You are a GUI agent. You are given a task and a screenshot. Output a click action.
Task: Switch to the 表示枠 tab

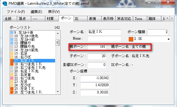point(108,19)
